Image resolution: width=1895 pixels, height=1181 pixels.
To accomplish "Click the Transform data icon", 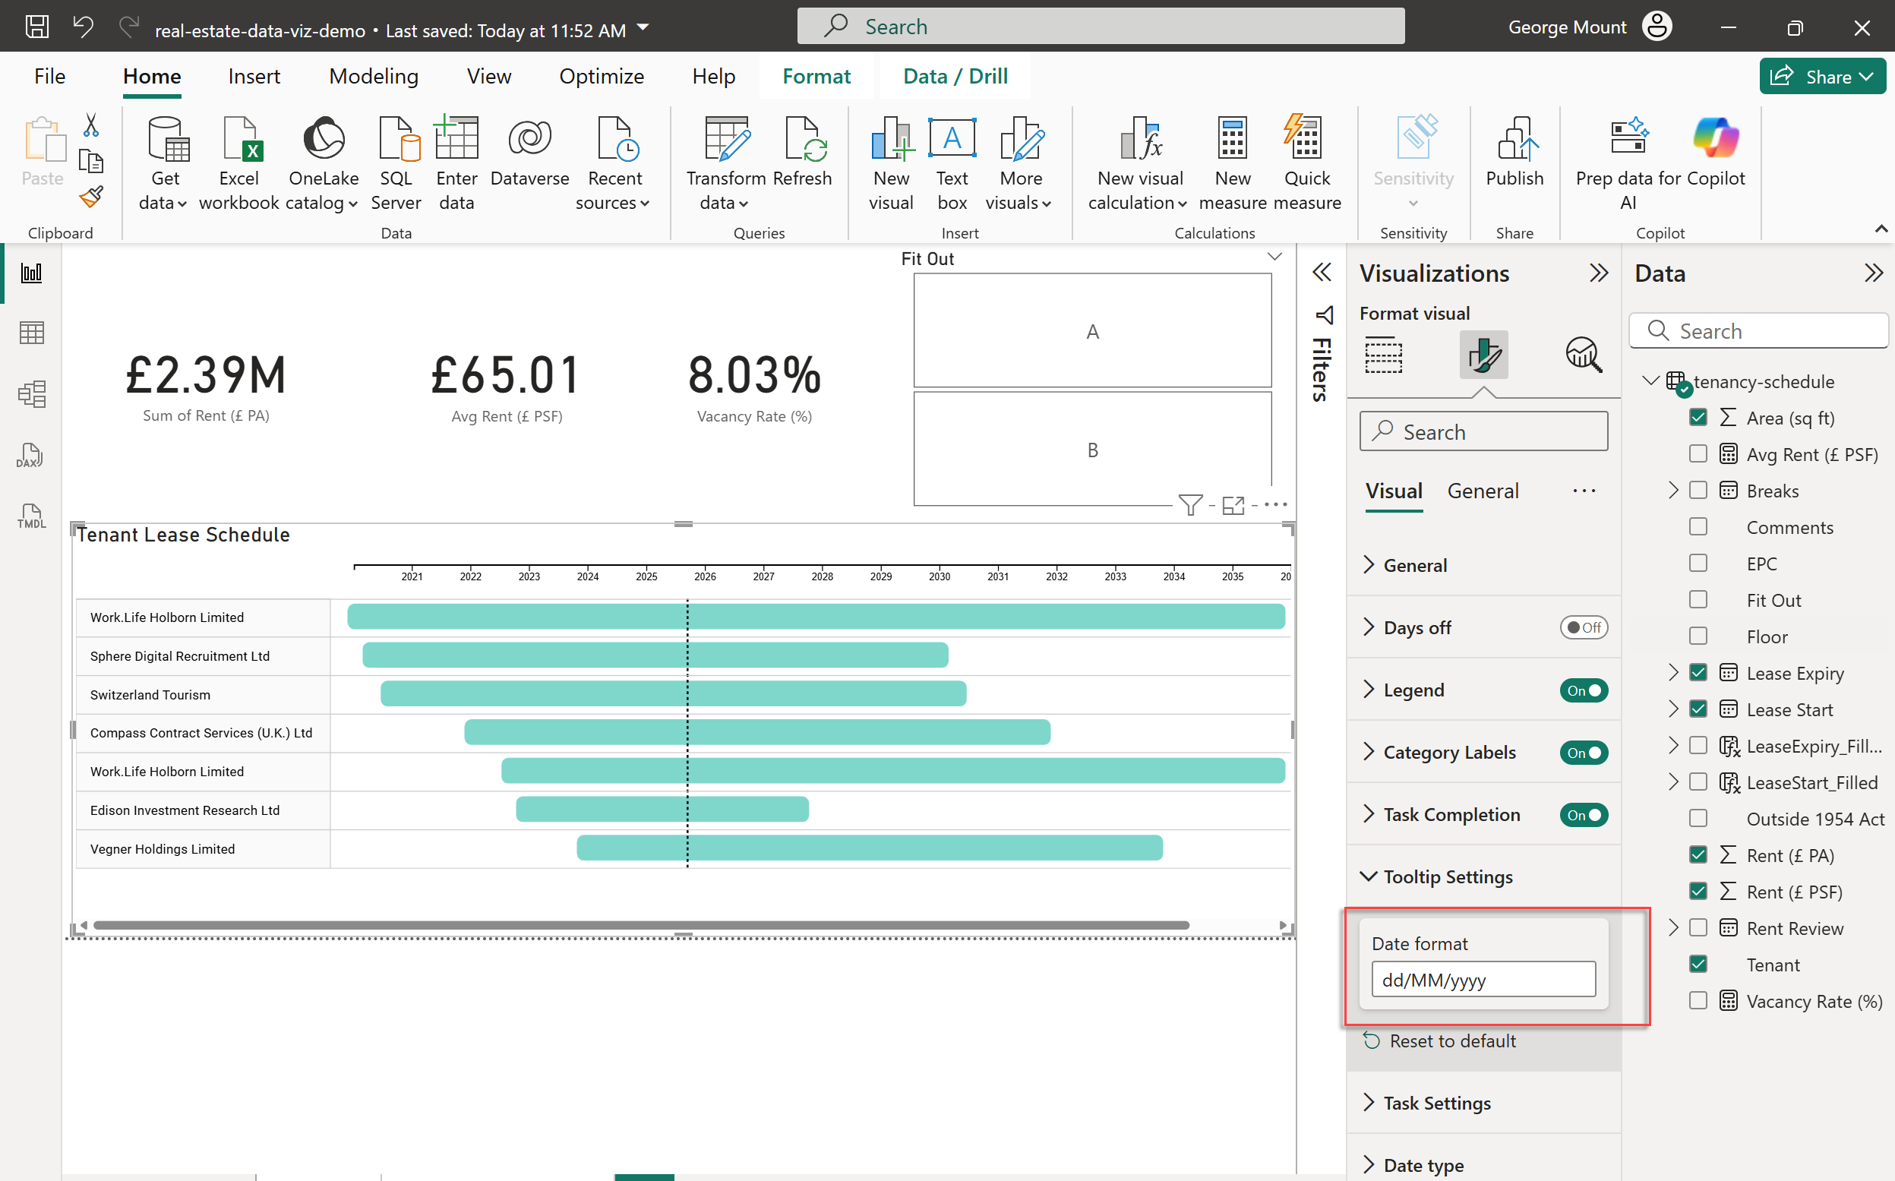I will pos(725,141).
